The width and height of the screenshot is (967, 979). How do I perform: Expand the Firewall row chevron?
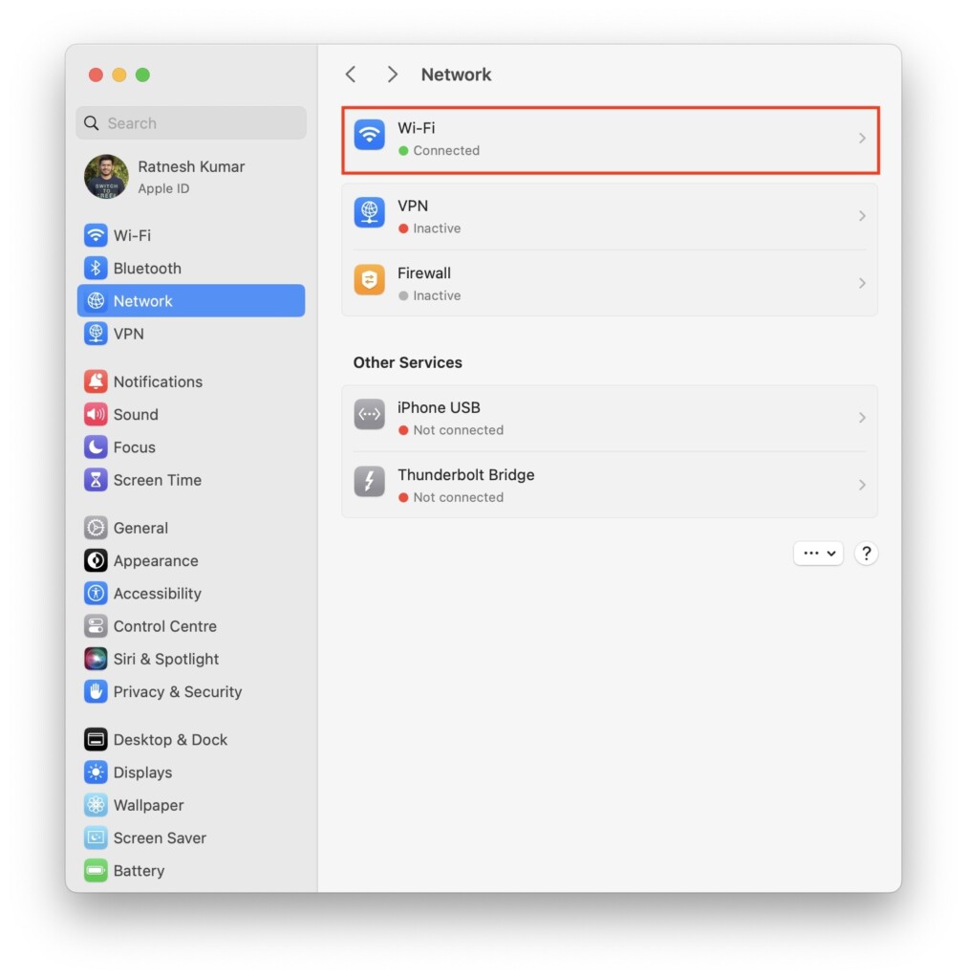tap(862, 283)
